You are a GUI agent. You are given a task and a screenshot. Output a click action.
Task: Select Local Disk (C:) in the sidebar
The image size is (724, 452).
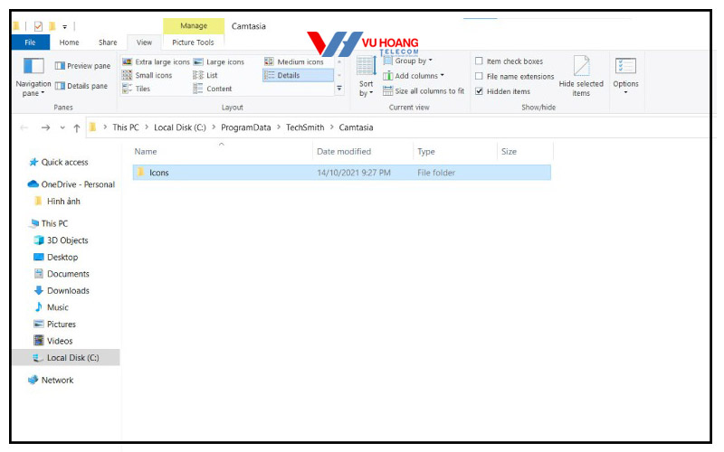[66, 358]
